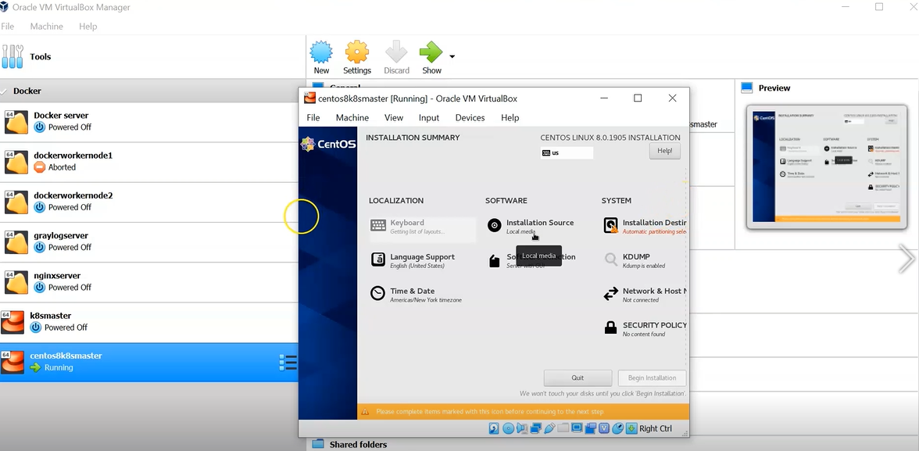Click the green Show arrow icon
This screenshot has width=919, height=451.
click(431, 52)
